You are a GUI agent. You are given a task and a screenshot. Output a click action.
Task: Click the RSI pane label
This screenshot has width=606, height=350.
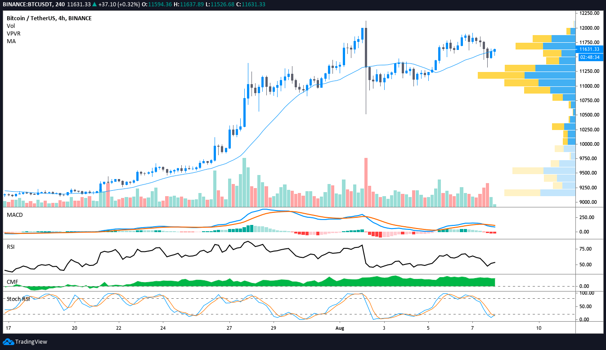pyautogui.click(x=11, y=247)
